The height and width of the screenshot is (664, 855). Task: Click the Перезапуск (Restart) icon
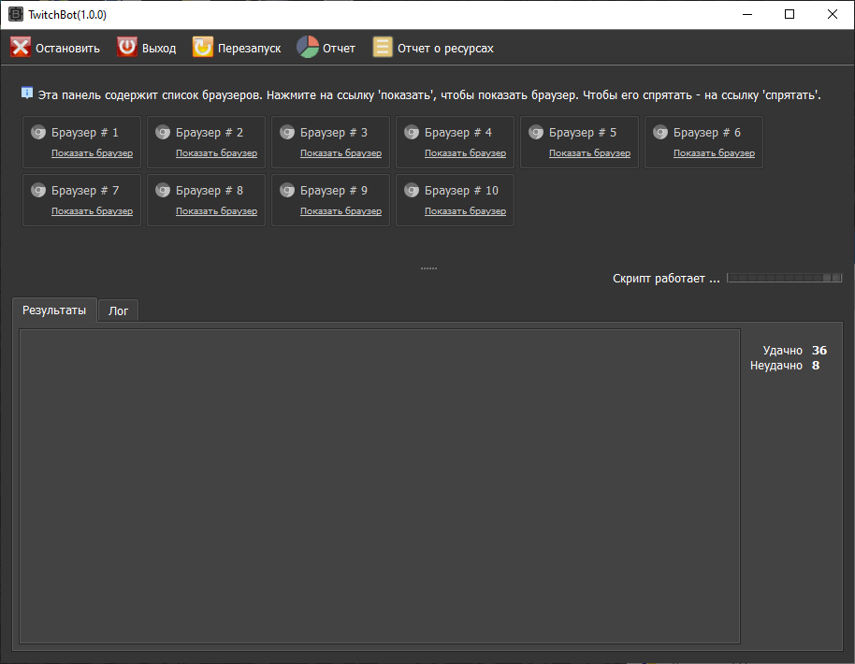[x=203, y=48]
